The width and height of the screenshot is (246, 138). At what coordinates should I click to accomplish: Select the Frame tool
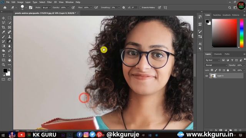click(x=9, y=27)
